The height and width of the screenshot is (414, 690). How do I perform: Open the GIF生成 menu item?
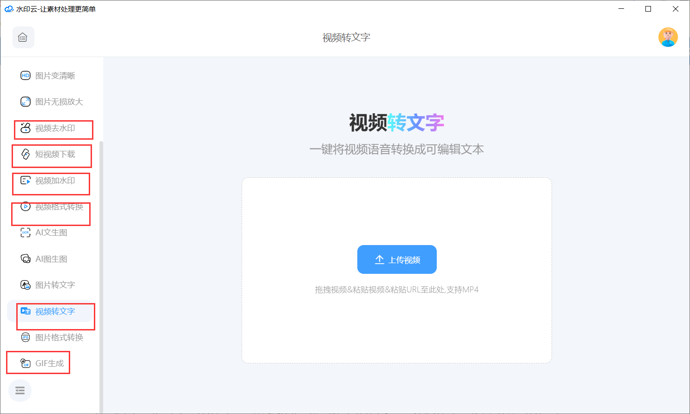[49, 363]
